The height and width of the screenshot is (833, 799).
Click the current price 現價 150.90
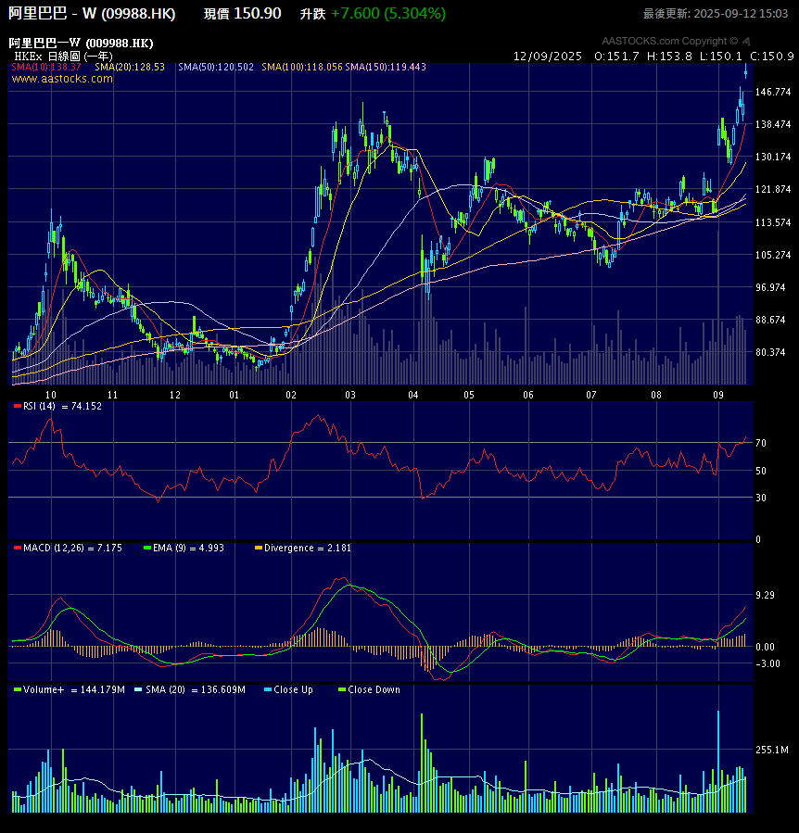pyautogui.click(x=243, y=13)
